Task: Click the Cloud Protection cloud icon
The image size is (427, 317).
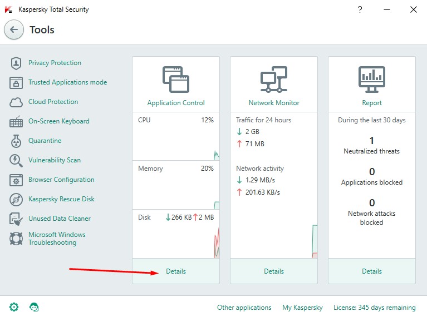Action: (16, 102)
